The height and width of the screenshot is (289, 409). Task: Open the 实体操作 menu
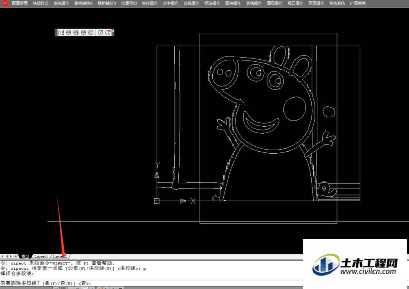(x=150, y=3)
